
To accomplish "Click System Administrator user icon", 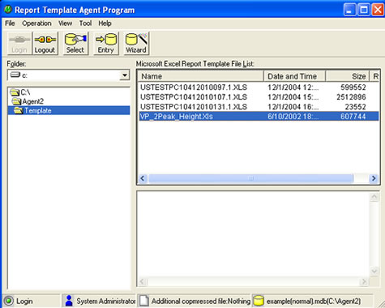I will pos(69,301).
